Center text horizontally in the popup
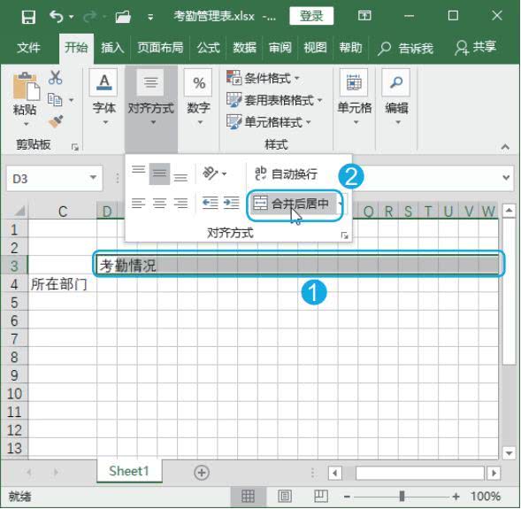Screen dimensions: 521x509 [x=159, y=203]
